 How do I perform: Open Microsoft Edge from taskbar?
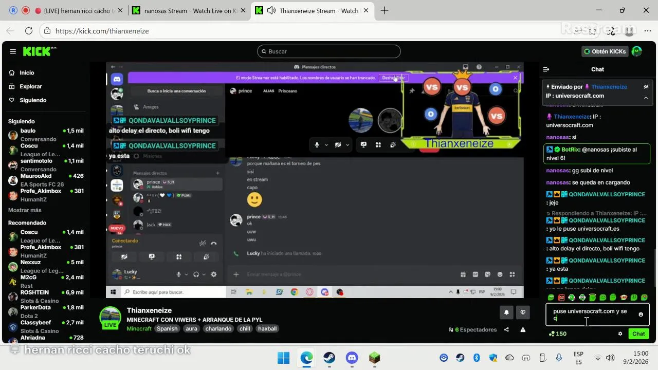tap(306, 358)
